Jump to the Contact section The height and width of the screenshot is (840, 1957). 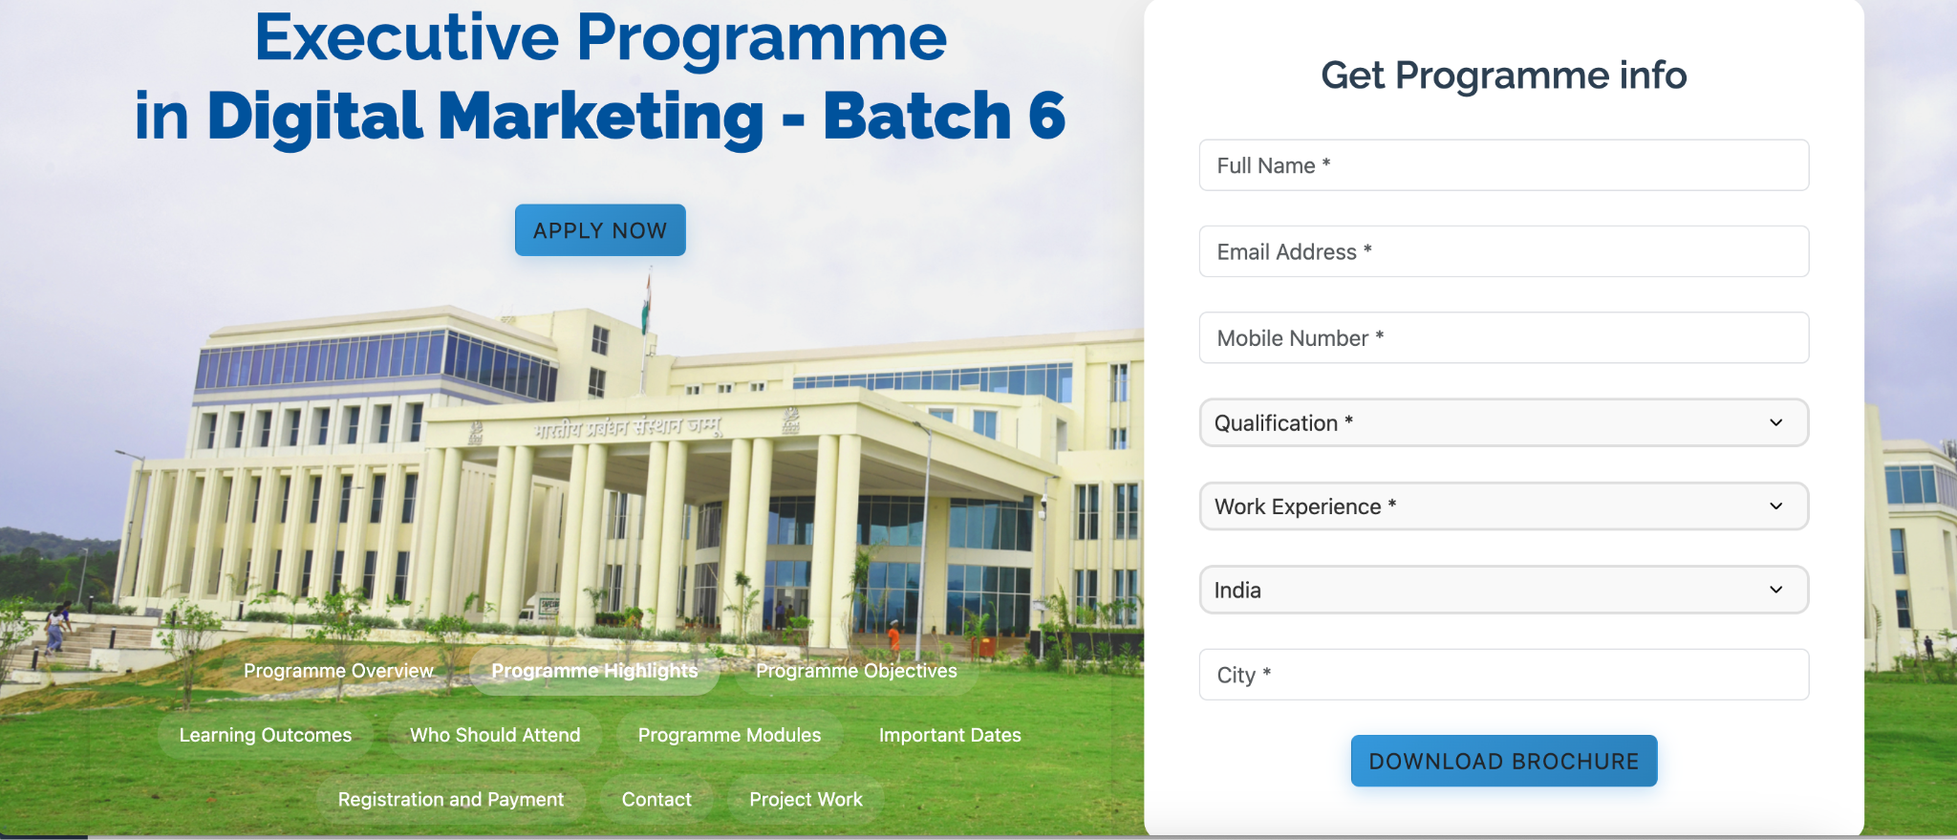point(656,799)
